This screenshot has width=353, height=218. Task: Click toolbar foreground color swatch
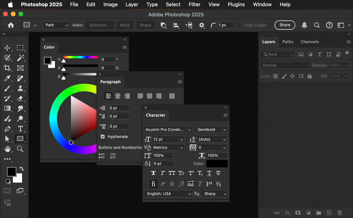(11, 172)
